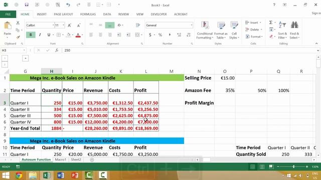Viewport: 321px width, 180px height.
Task: Add a new sheet with plus icon
Action: 92,160
